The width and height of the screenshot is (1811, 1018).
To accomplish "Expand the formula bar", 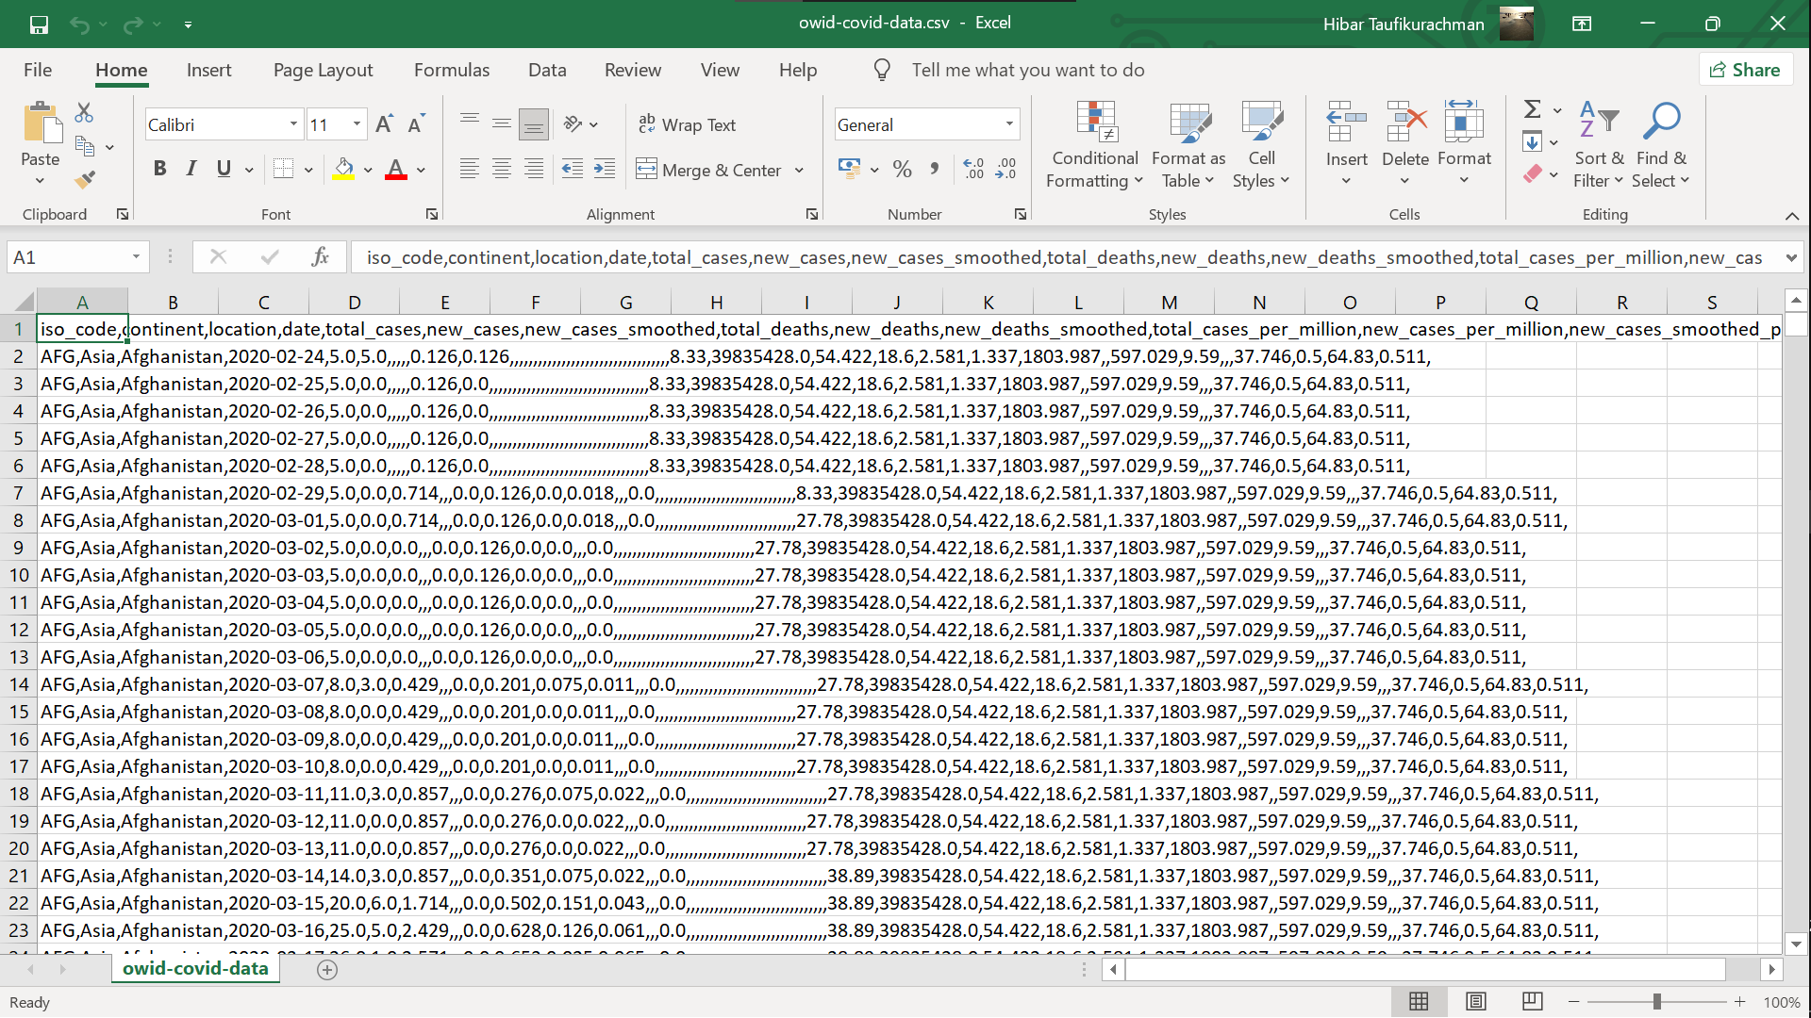I will [1790, 257].
